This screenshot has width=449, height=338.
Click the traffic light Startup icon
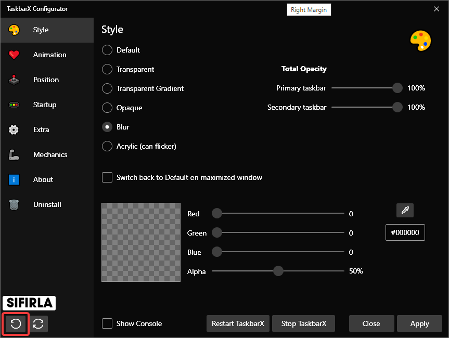(x=14, y=105)
